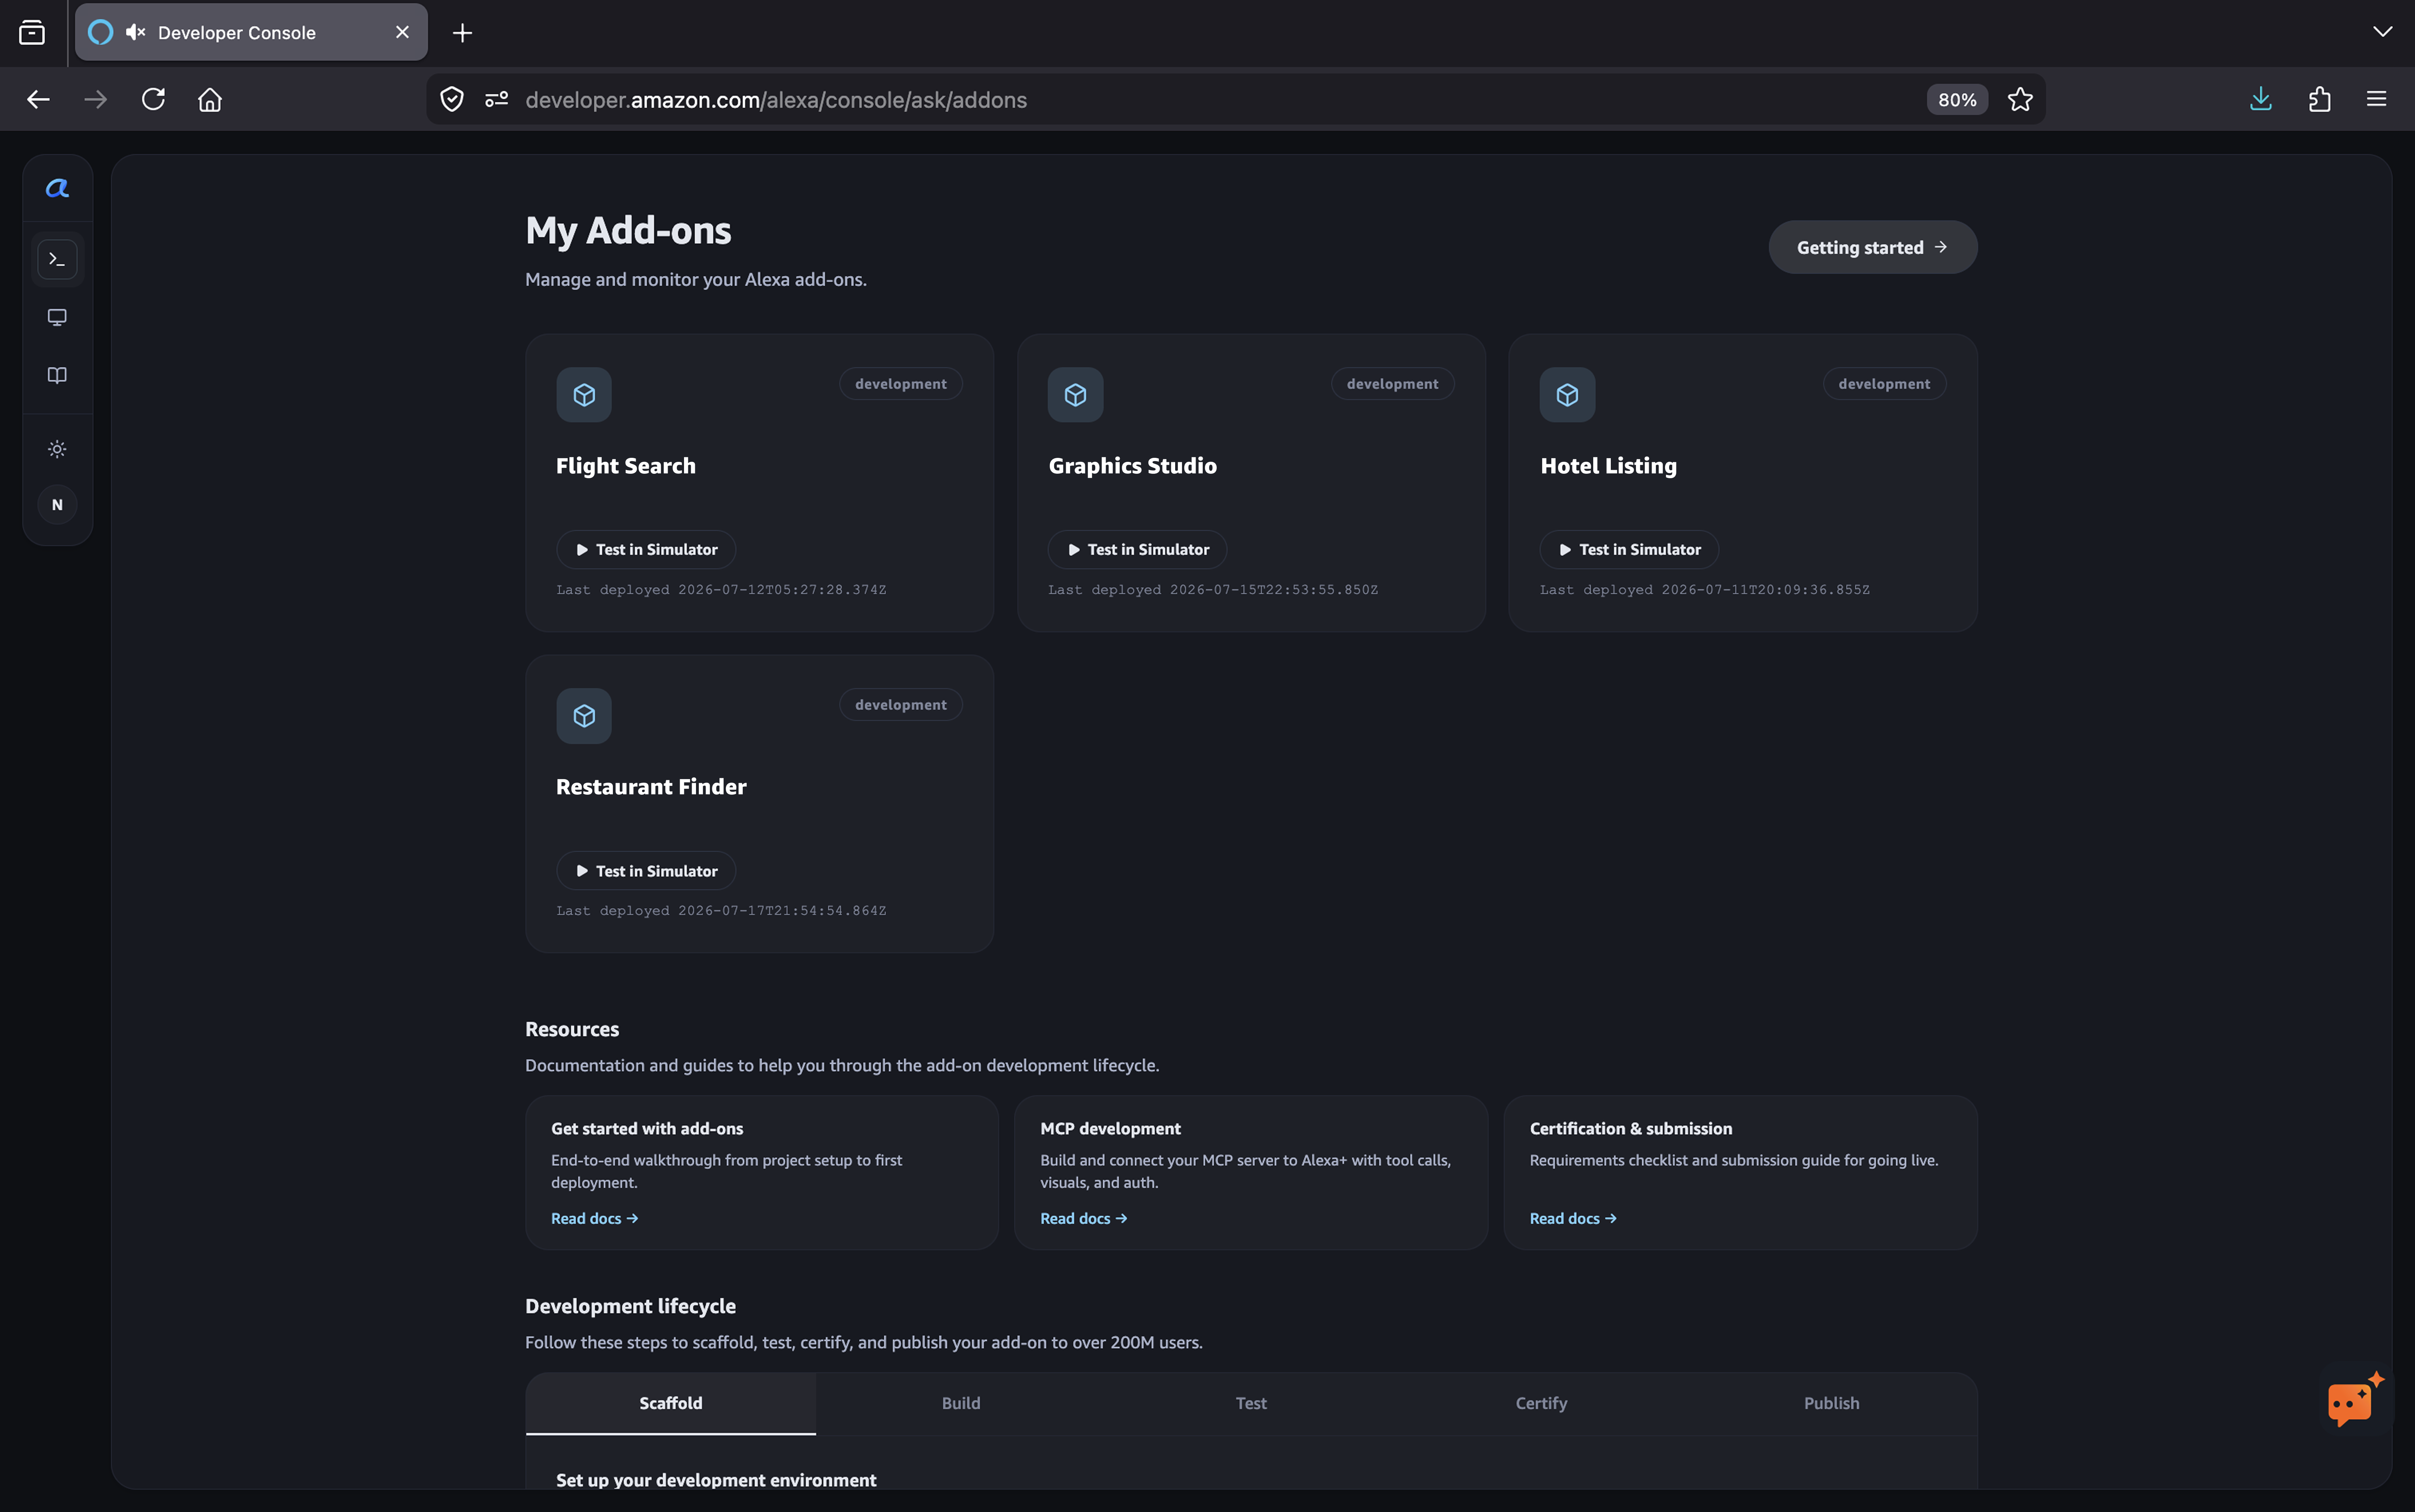Image resolution: width=2415 pixels, height=1512 pixels.
Task: Click 'Set up your development environment' heading
Action: coord(716,1480)
